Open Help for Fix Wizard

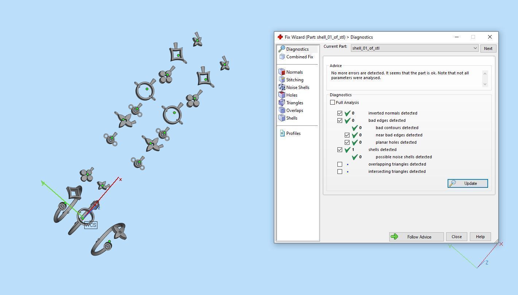(480, 237)
